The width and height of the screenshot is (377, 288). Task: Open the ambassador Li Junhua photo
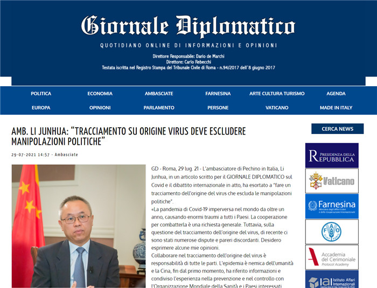[79, 226]
